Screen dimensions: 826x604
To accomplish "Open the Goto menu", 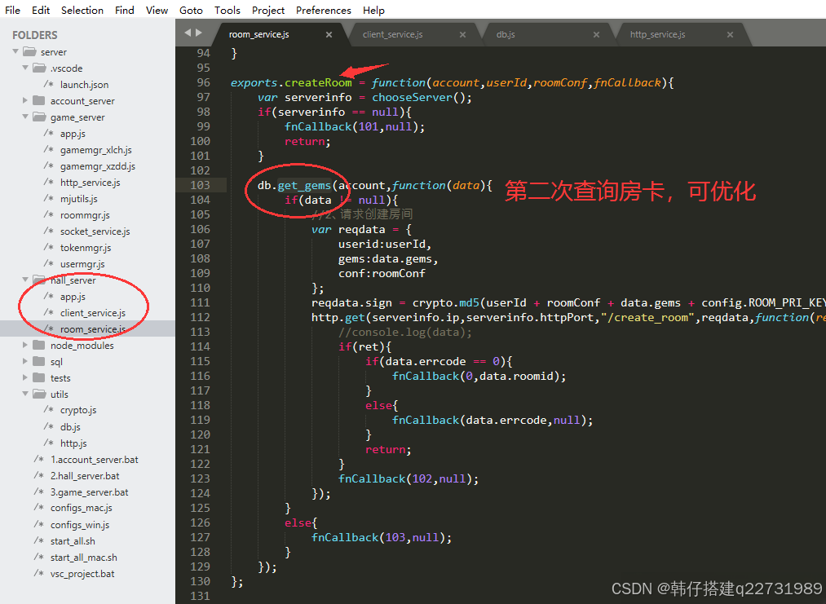I will tap(191, 10).
